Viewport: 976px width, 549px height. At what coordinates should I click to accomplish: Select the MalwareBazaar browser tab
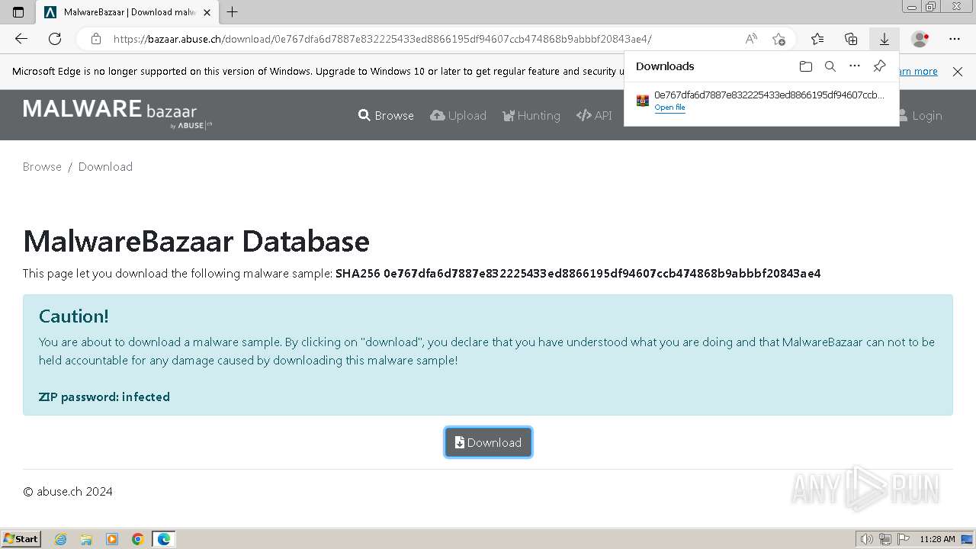(x=128, y=12)
